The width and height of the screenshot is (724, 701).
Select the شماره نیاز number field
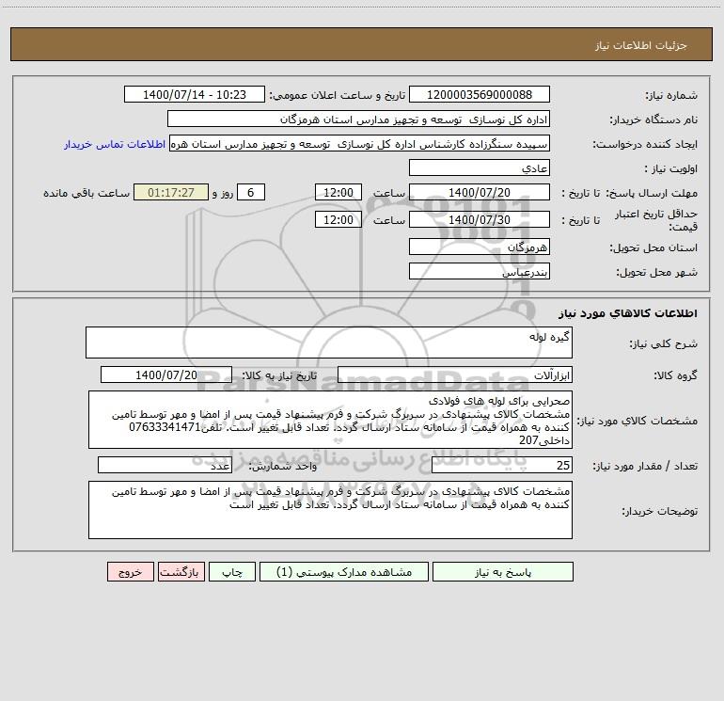point(480,94)
